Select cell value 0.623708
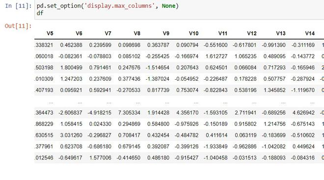 tap(71, 147)
